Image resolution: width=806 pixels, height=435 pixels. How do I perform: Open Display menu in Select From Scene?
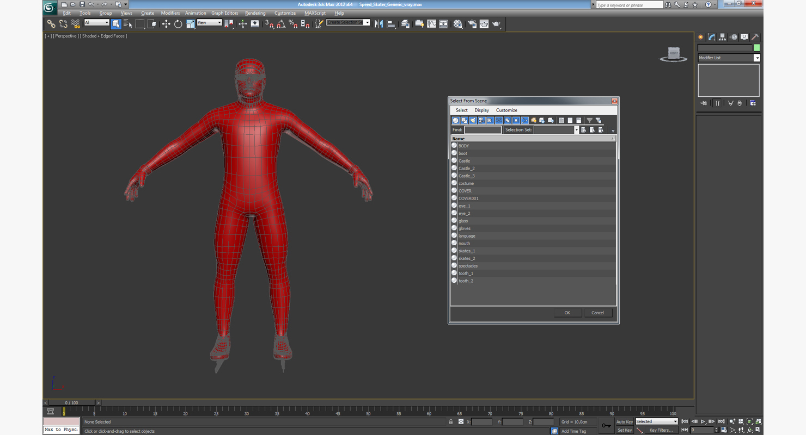click(482, 110)
